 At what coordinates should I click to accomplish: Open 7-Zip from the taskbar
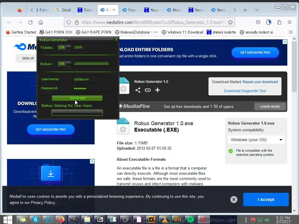[x=100, y=220]
